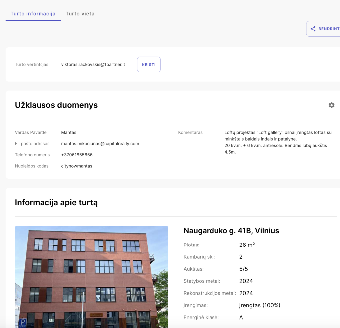Click the Įrengtas (100%) value
Image resolution: width=340 pixels, height=328 pixels.
point(260,305)
